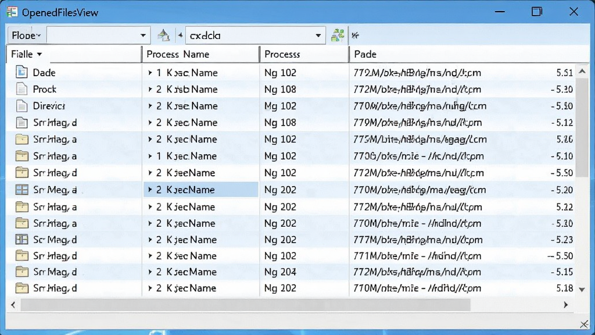Click the value 5.51 in the Dade row
The image size is (595, 335).
(565, 73)
